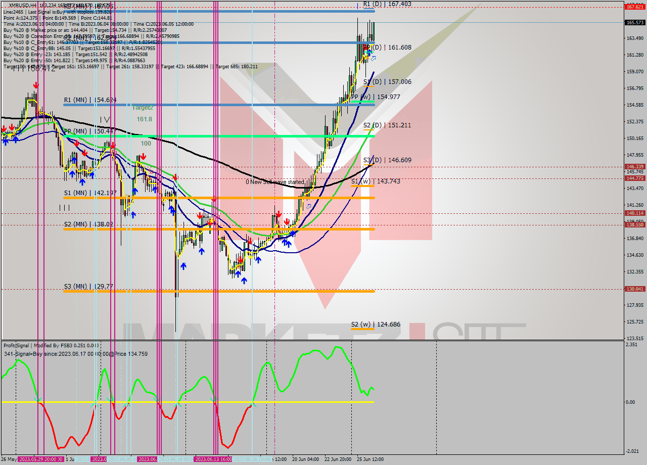Click the 341-Signal=Buy since text line
Screen dimensions: 647x465
75,354
